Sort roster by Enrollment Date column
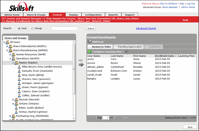This screenshot has height=131, width=199. click(164, 56)
